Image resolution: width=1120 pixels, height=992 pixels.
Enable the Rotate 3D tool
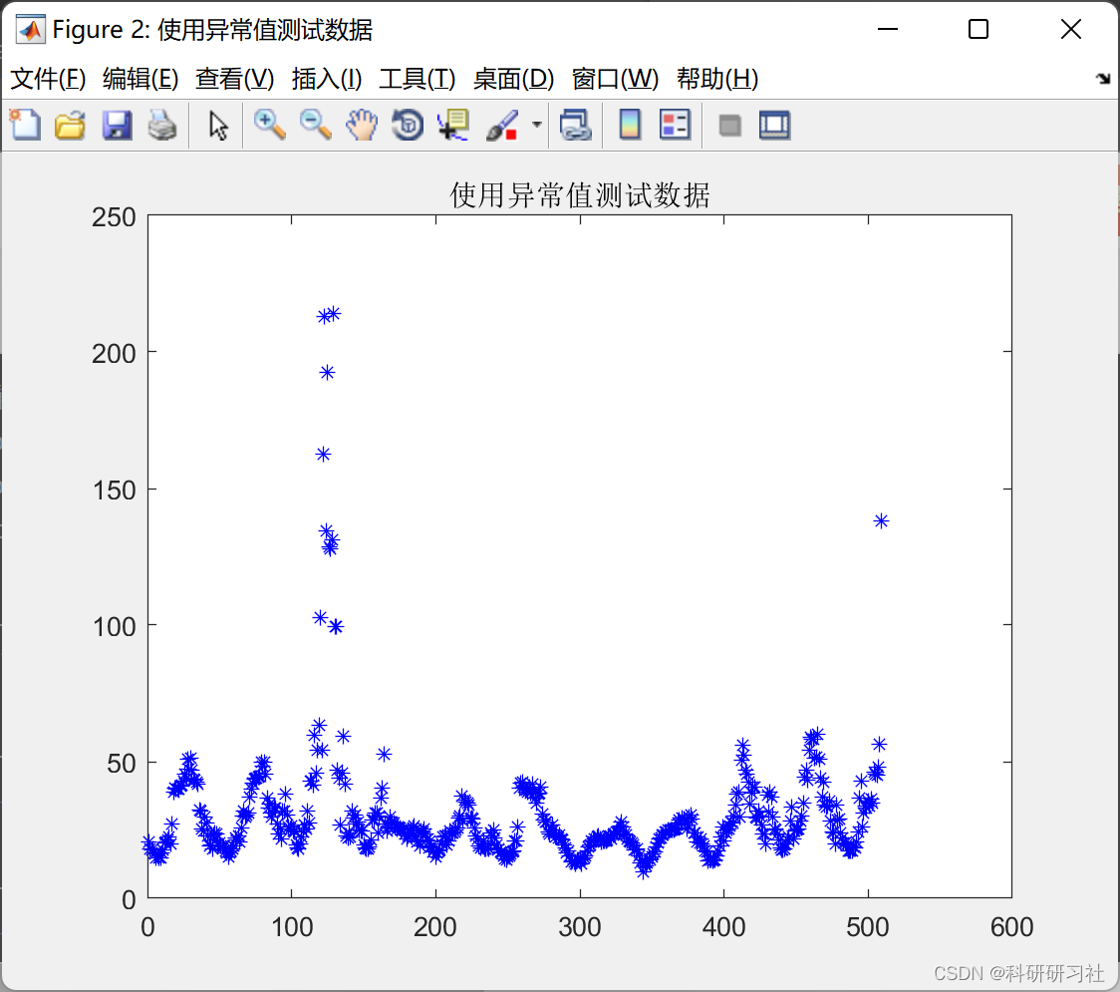point(408,125)
